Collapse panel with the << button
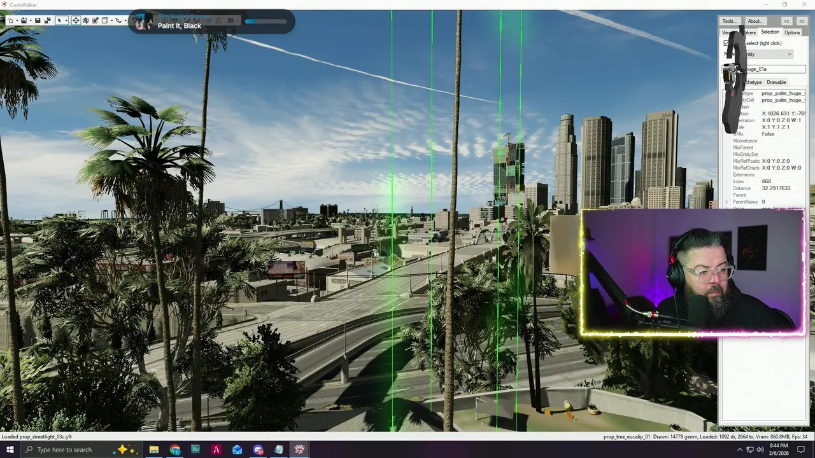Image resolution: width=815 pixels, height=458 pixels. pos(786,21)
